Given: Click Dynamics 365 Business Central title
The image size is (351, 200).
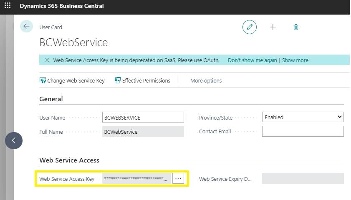Looking at the screenshot, I should click(x=62, y=6).
